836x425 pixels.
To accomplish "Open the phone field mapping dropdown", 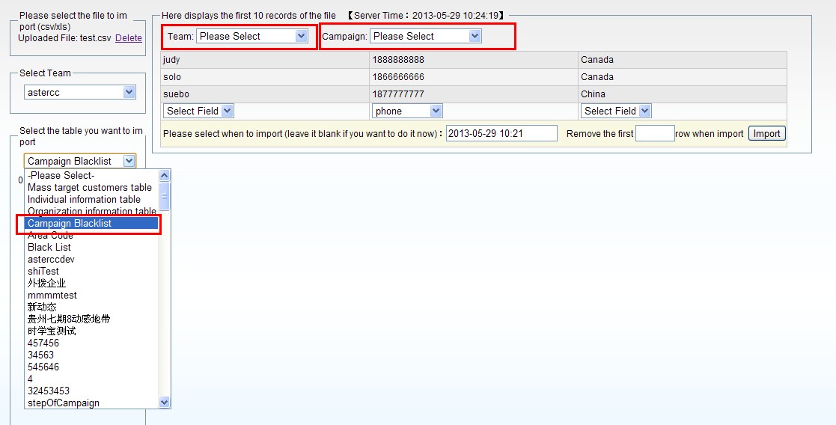I will point(407,111).
